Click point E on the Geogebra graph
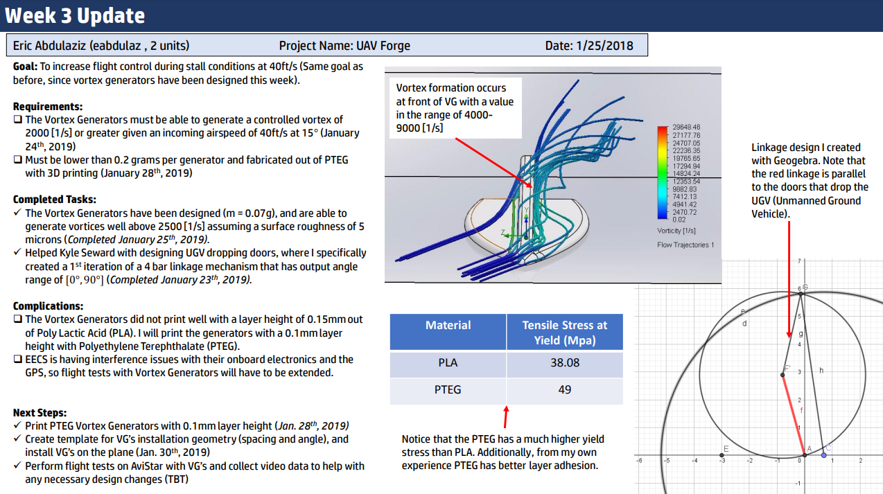883x494 pixels. point(722,455)
